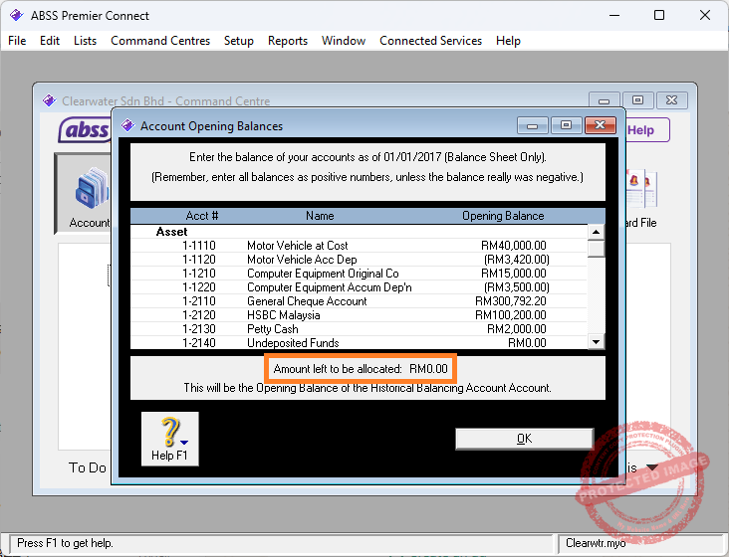Click scroll up arrow in balances list
729x557 pixels.
point(596,232)
